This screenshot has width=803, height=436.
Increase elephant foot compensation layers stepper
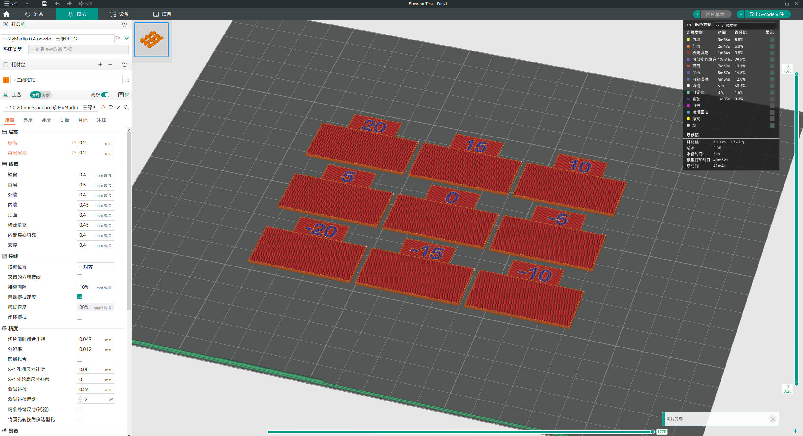coord(80,397)
